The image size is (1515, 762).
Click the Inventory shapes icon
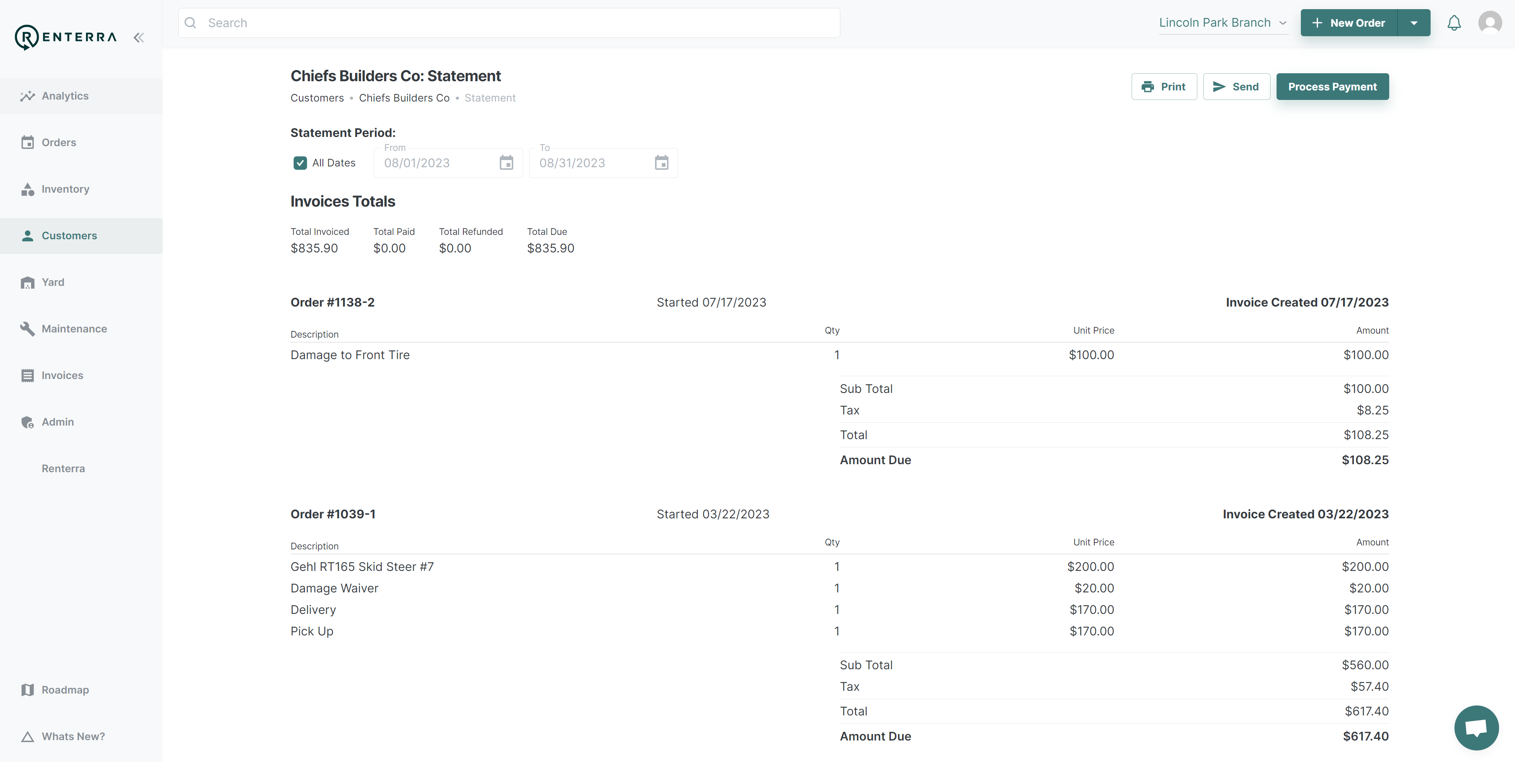pyautogui.click(x=27, y=189)
